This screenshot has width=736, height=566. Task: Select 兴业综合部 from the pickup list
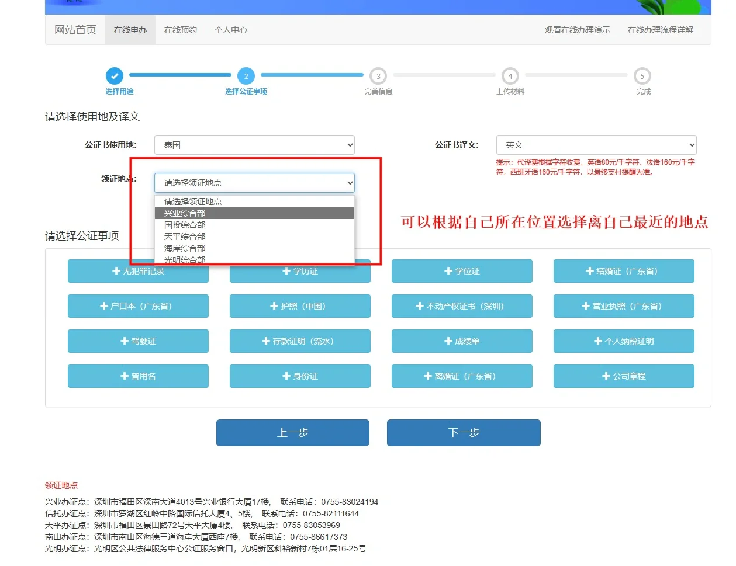pos(185,213)
